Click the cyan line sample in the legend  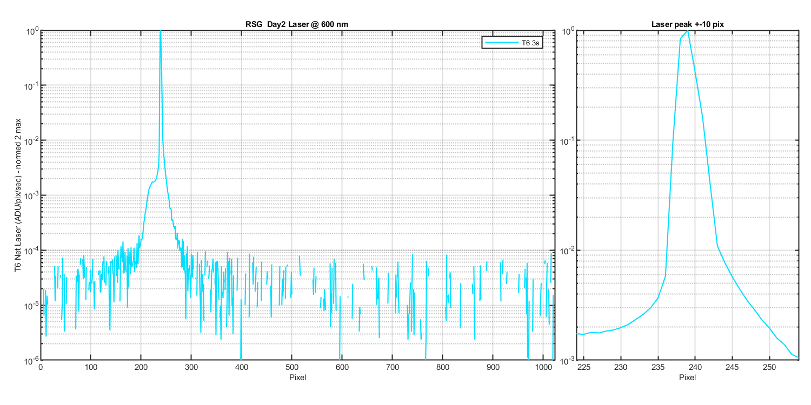pyautogui.click(x=501, y=42)
